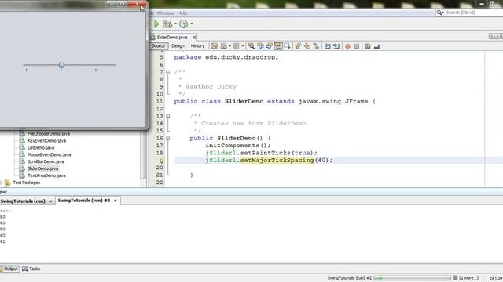Select TextAreaDemo.java in project tree
This screenshot has height=282, width=503.
click(46, 175)
